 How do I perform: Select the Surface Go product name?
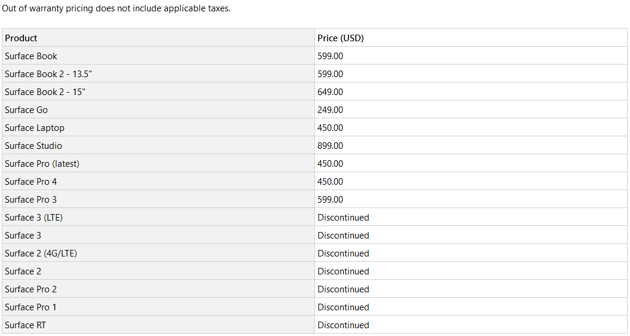tap(26, 110)
